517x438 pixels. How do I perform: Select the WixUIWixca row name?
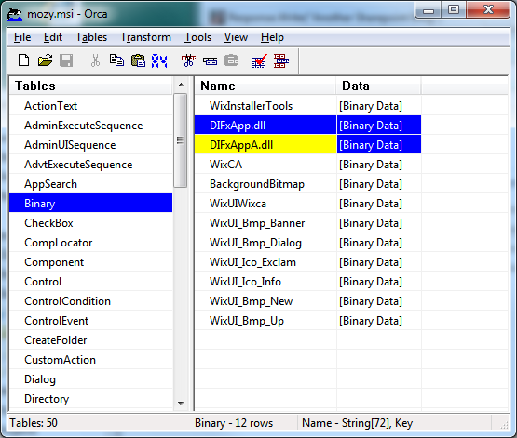tap(265, 204)
